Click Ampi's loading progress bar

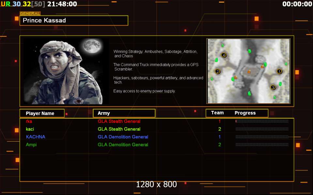(x=262, y=145)
